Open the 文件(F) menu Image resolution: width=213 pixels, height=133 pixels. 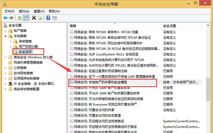[x=9, y=11]
